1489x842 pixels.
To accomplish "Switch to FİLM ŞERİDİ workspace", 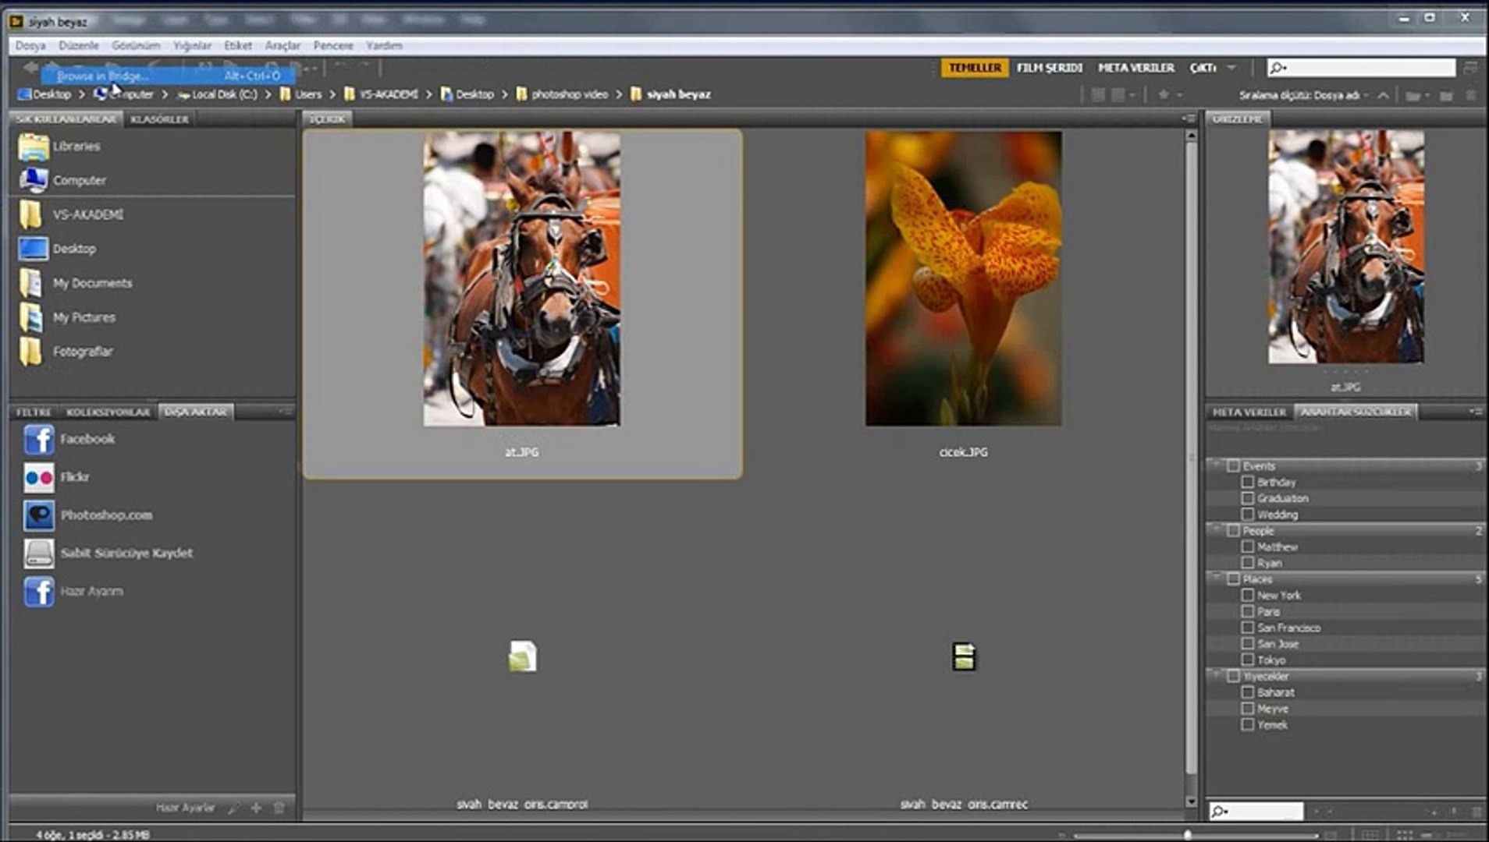I will click(x=1049, y=68).
